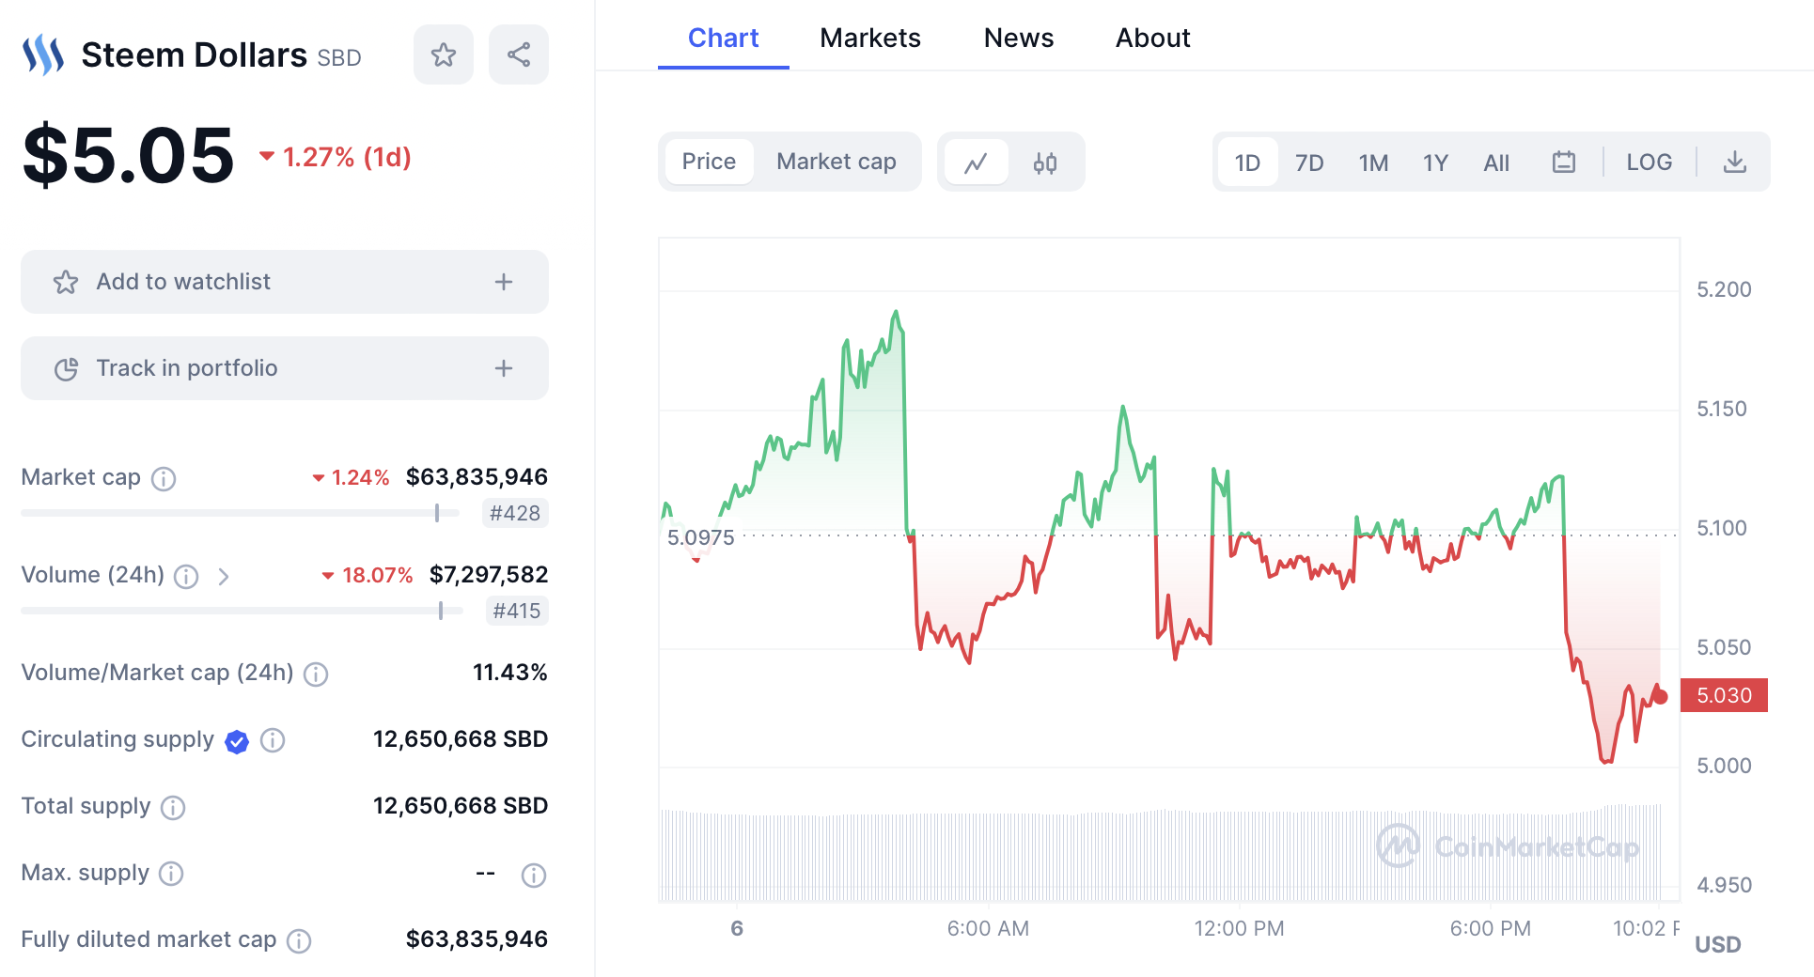The width and height of the screenshot is (1814, 977).
Task: Toggle the LOG scale option
Action: click(x=1649, y=163)
